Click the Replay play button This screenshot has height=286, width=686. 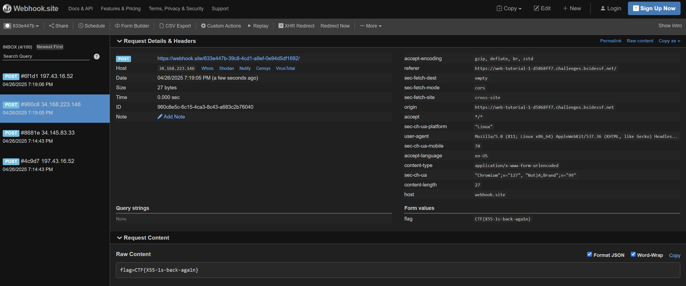258,26
